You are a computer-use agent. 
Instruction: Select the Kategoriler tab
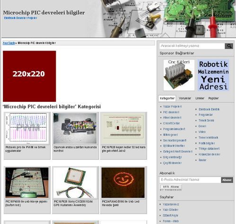167,98
